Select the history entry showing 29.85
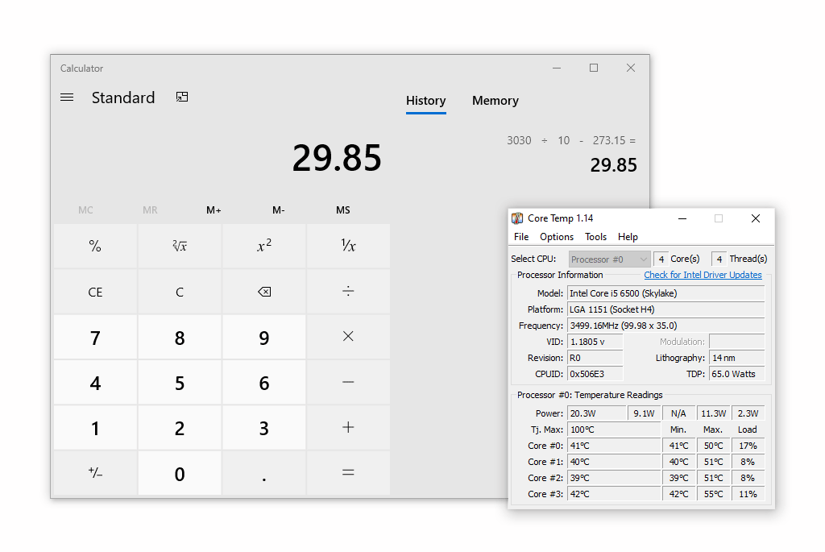 tap(571, 154)
